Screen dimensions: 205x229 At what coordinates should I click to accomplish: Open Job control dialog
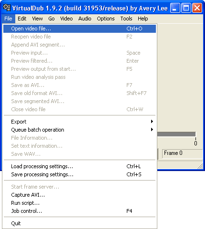80,211
